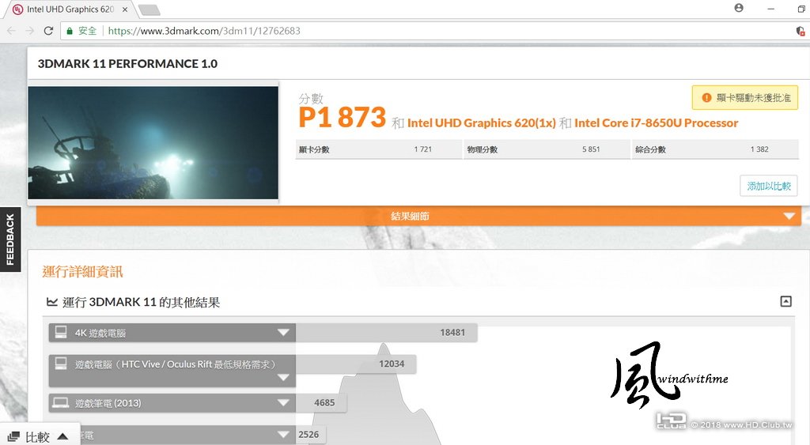Select the 顯卡分數 value 1 721
This screenshot has height=445, width=810.
[422, 149]
